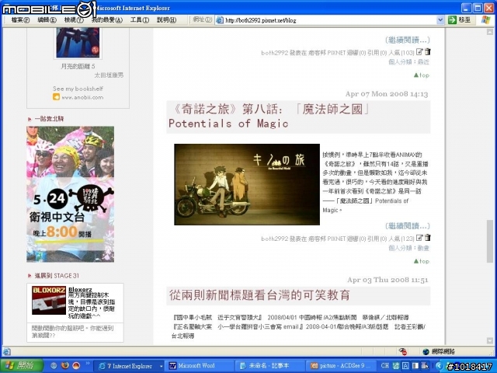This screenshot has width=497, height=373.
Task: Expand the hidden tray icons arrow
Action: coord(439,366)
